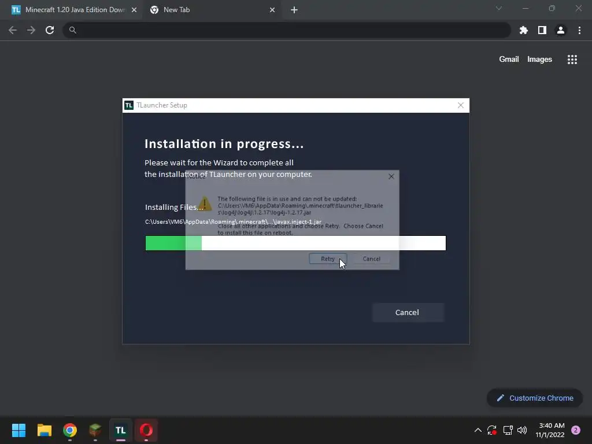Open the Chrome extensions puzzle icon
The height and width of the screenshot is (444, 592).
click(x=524, y=30)
